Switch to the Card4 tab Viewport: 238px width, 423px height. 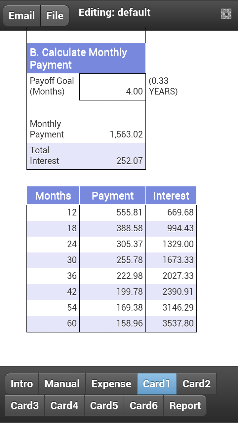pyautogui.click(x=64, y=405)
